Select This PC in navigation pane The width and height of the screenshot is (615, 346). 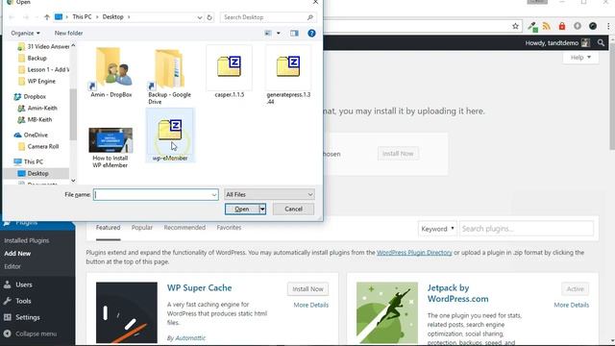28,161
